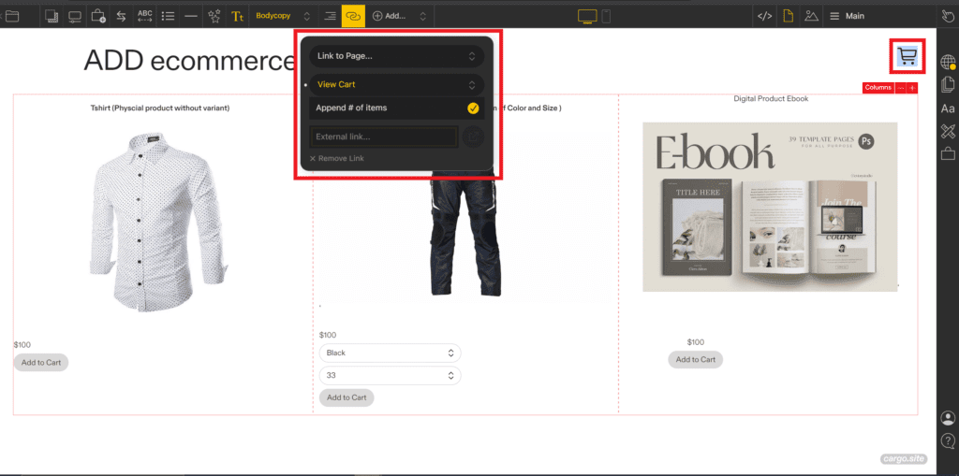This screenshot has width=959, height=476.
Task: Click the shopping cart icon on page
Action: [908, 56]
